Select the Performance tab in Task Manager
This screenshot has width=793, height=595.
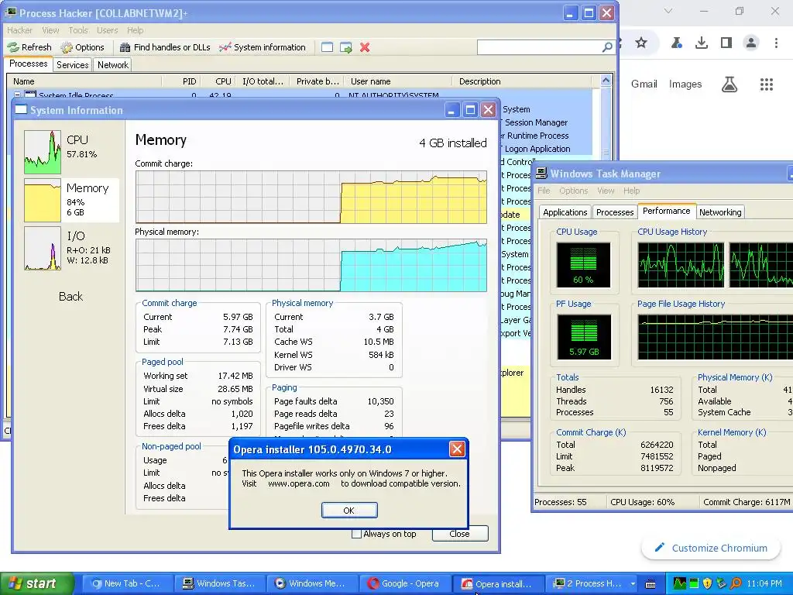click(x=666, y=211)
